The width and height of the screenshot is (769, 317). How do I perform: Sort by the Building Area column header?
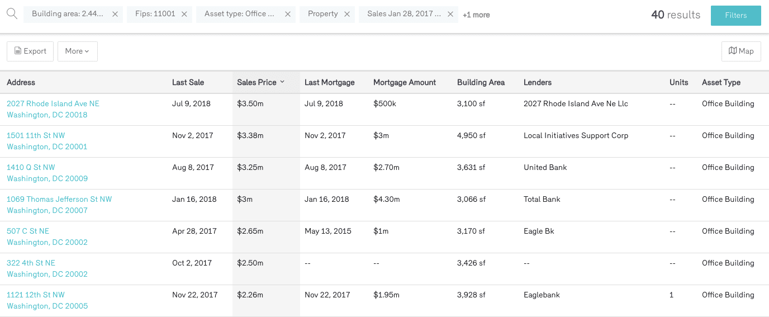(x=481, y=82)
